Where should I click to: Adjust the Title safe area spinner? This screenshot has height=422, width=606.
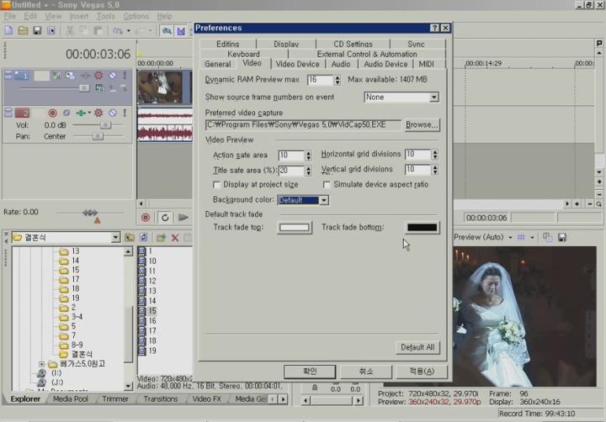[308, 171]
